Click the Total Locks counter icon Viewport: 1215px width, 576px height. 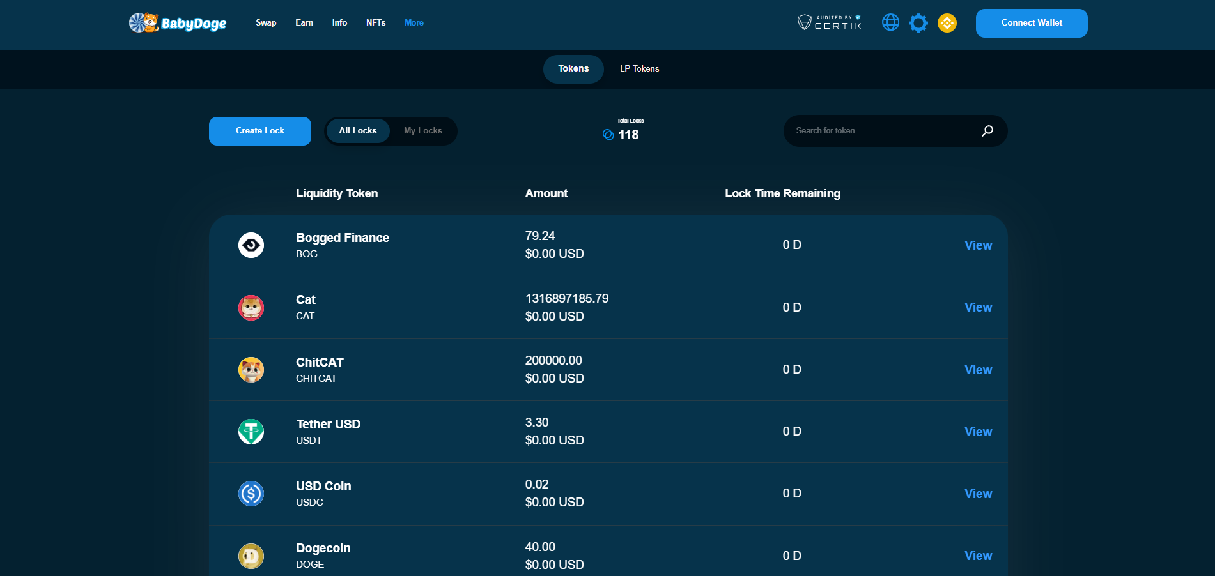[x=608, y=135]
